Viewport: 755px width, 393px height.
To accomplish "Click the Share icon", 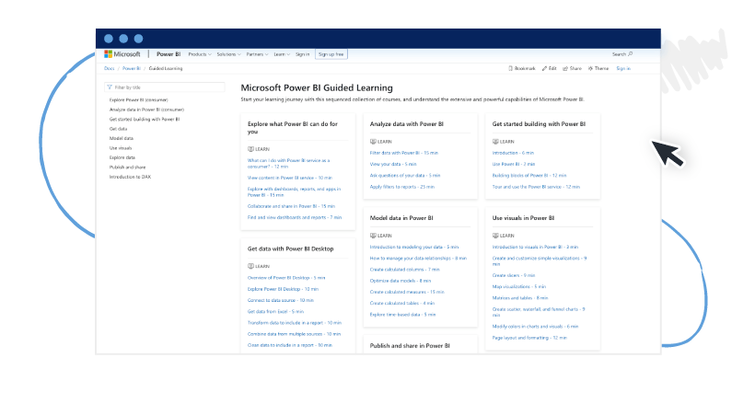I will (565, 68).
